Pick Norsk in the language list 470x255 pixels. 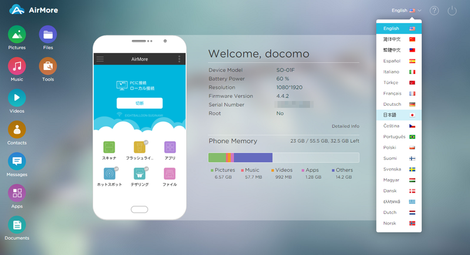click(x=399, y=223)
